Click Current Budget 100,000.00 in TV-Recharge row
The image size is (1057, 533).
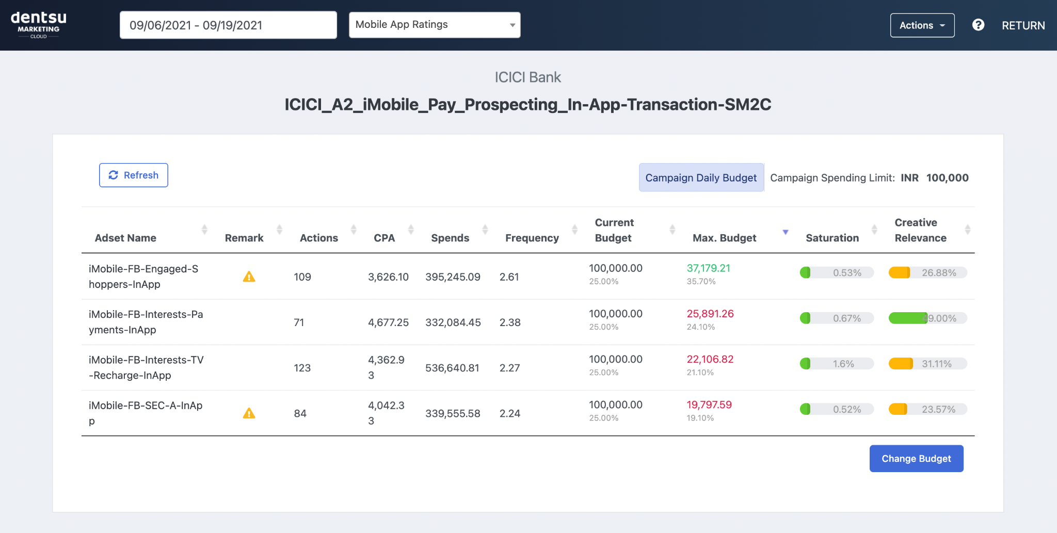[x=616, y=359]
